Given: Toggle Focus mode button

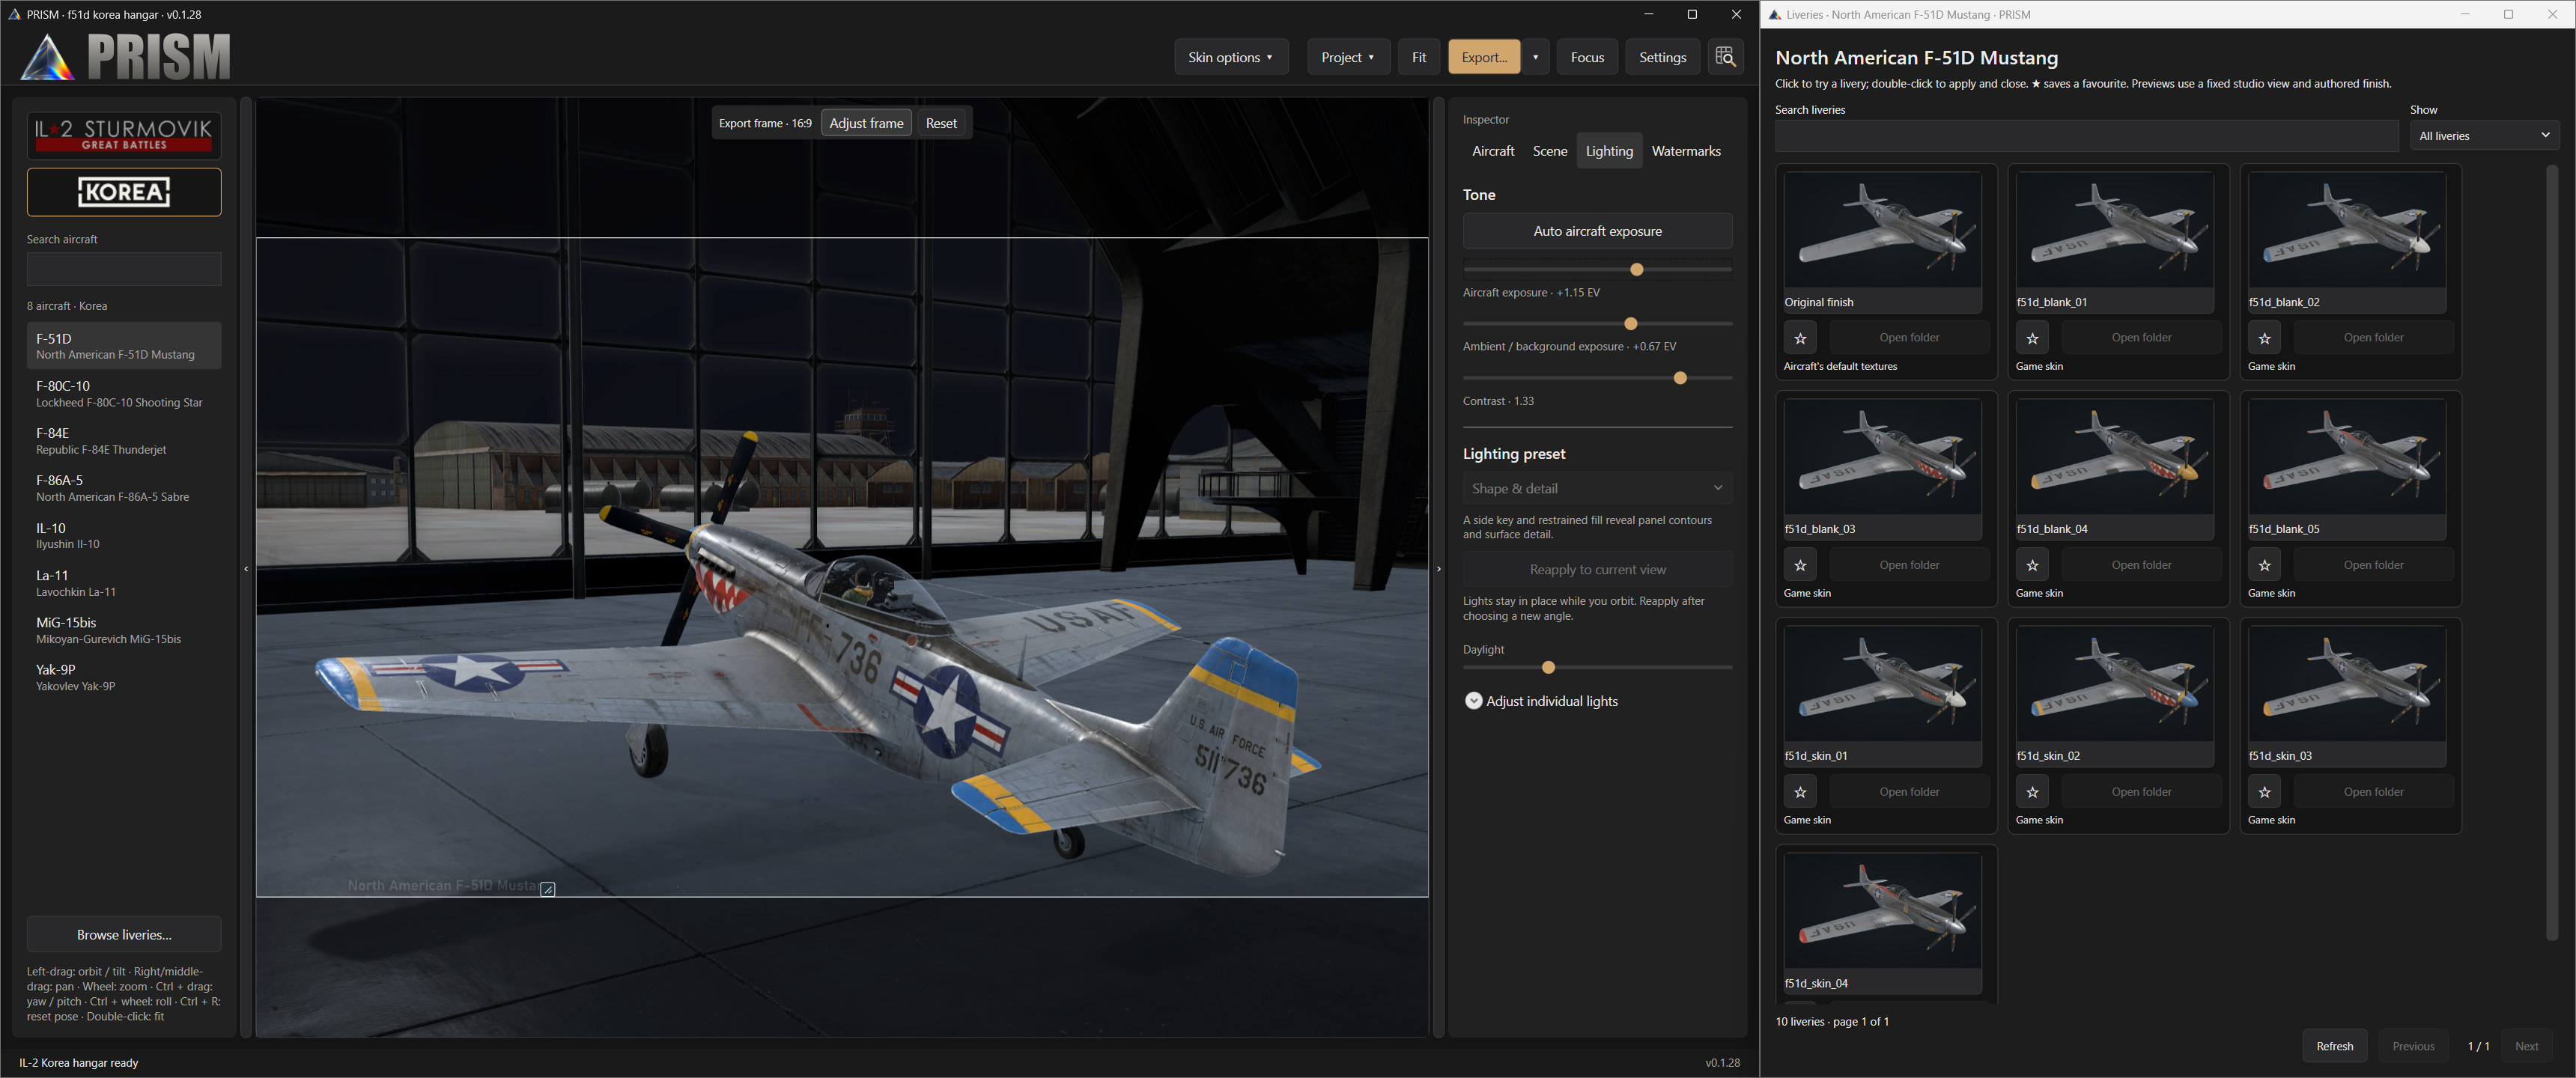Looking at the screenshot, I should point(1587,57).
